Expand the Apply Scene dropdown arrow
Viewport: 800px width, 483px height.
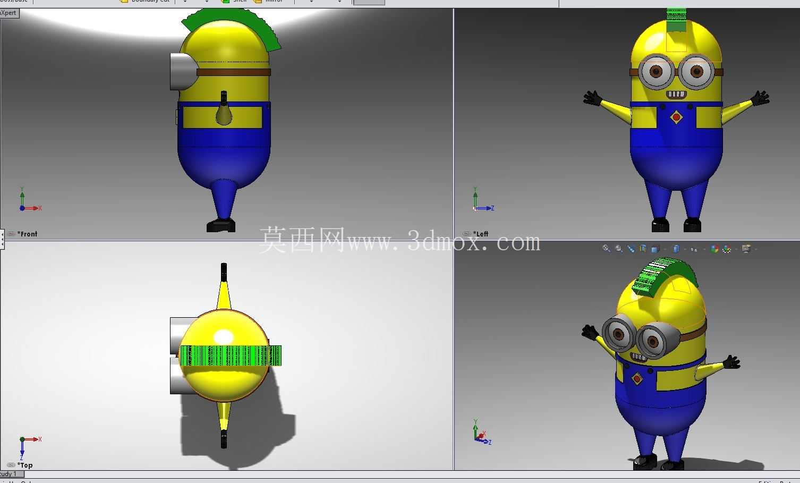(x=736, y=249)
